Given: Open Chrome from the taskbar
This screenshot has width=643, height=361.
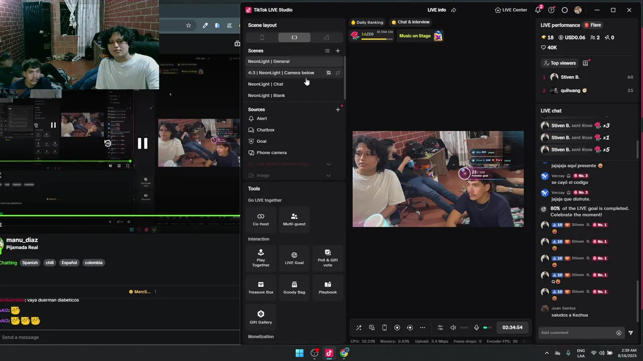Looking at the screenshot, I should tap(344, 353).
